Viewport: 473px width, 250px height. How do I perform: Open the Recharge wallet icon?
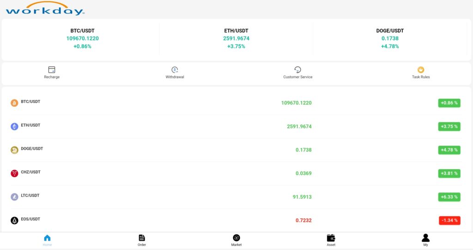click(x=52, y=70)
